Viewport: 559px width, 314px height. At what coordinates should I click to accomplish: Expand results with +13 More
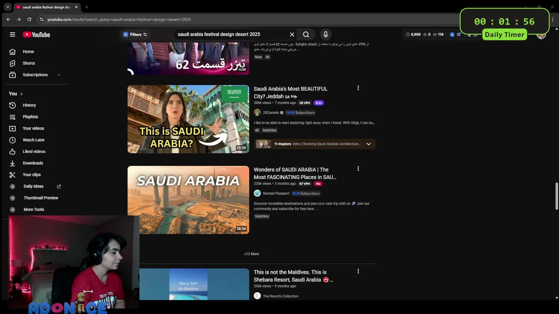(252, 254)
